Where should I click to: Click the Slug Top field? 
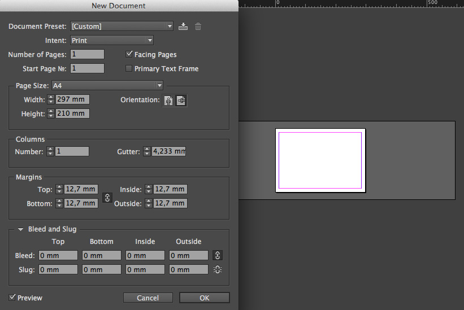58,269
